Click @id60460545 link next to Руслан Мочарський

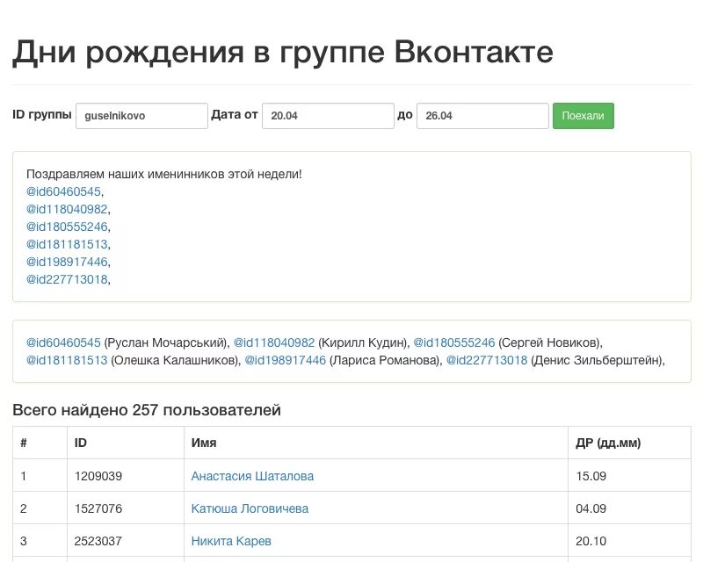tap(63, 342)
